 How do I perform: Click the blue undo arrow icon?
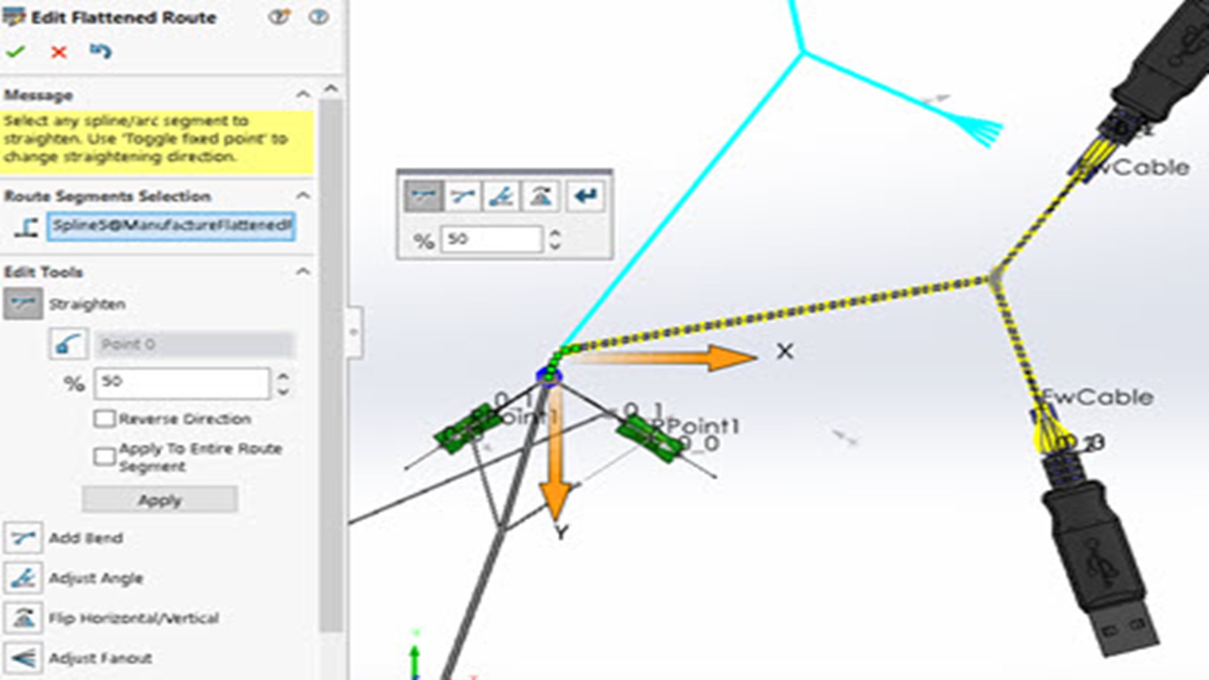click(x=100, y=50)
